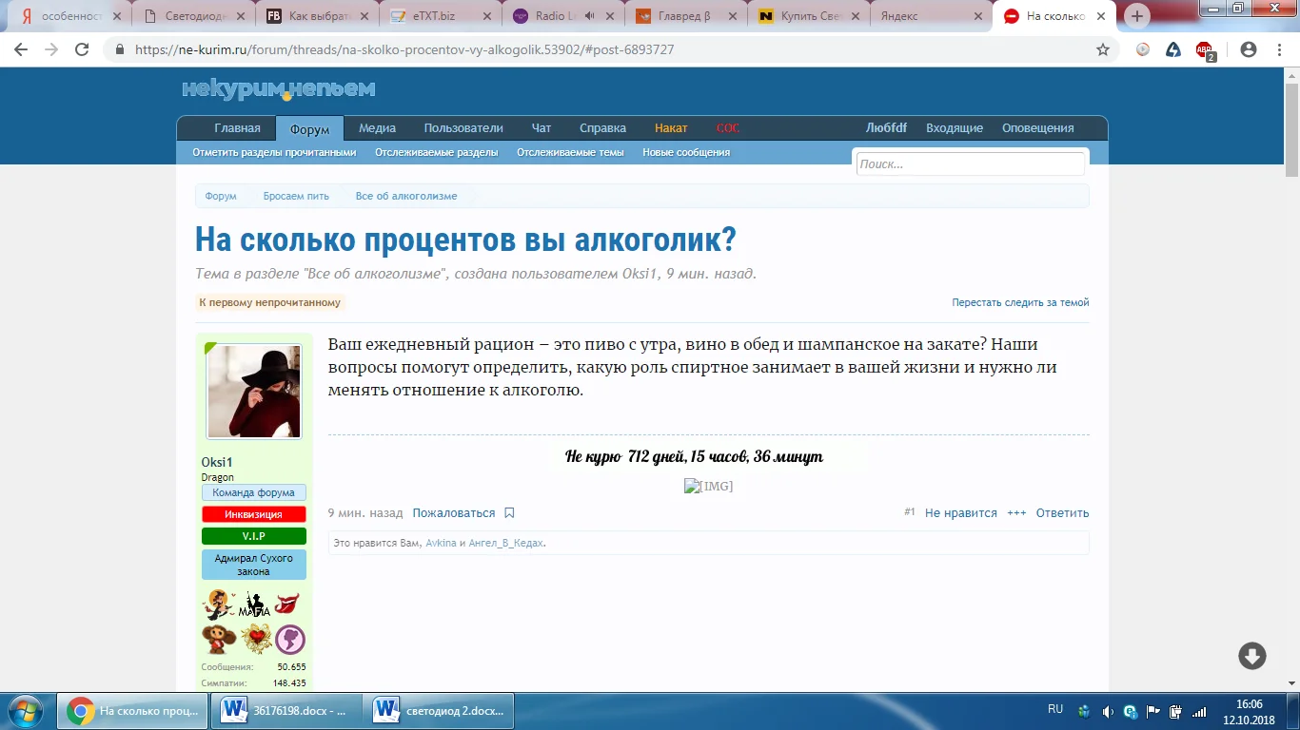Toggle Перестать следить за темой

click(1020, 302)
